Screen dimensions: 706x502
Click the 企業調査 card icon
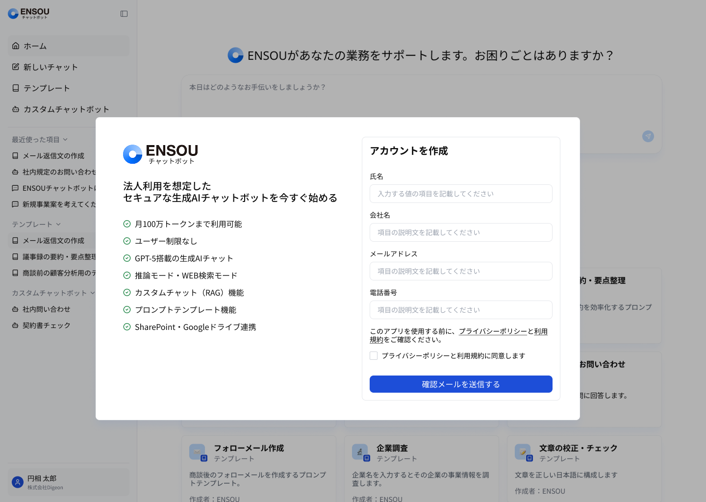(x=360, y=452)
